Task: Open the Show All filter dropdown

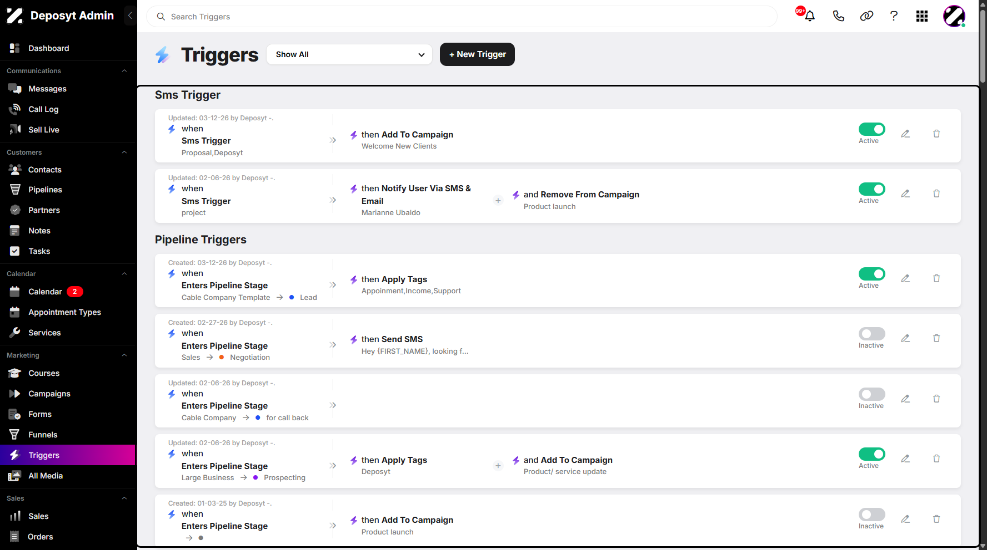Action: [x=349, y=54]
